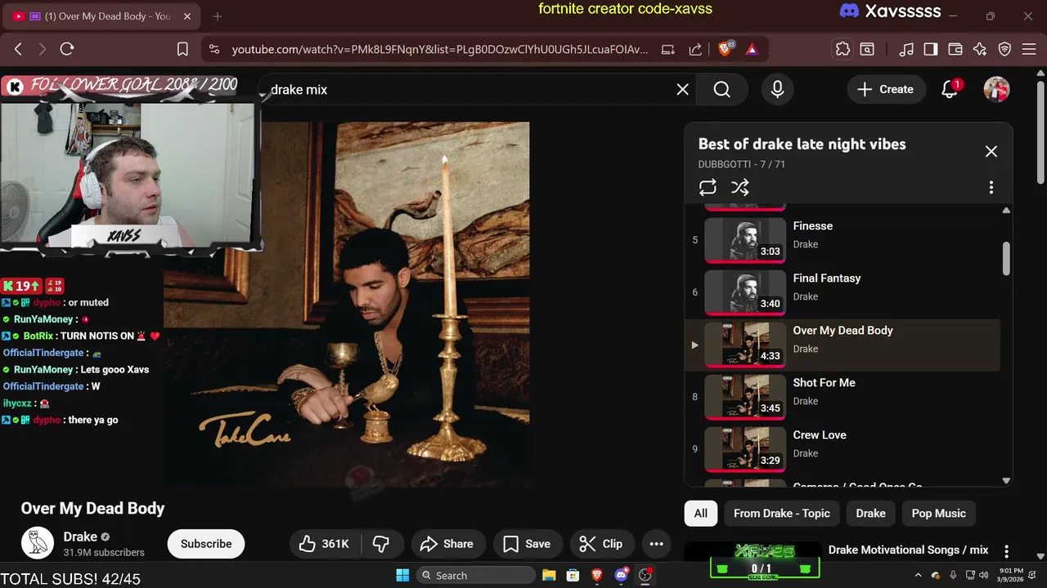Select Over My Dead Body playlist entry

pyautogui.click(x=843, y=345)
